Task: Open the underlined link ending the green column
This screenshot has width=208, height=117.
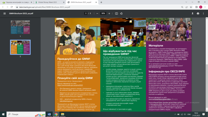Action: pos(130,109)
